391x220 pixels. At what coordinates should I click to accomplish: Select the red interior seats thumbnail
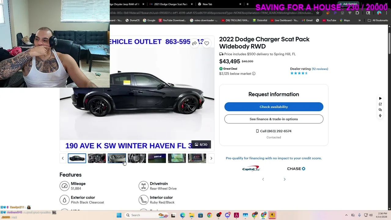coord(97,158)
